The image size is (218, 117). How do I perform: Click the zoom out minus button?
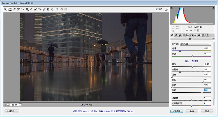[x=5, y=105]
